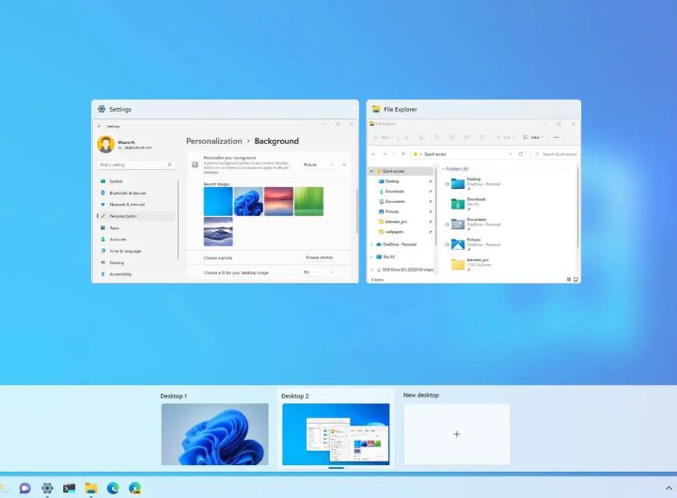677x498 pixels.
Task: Open Edge Canary icon in taskbar
Action: tap(135, 488)
